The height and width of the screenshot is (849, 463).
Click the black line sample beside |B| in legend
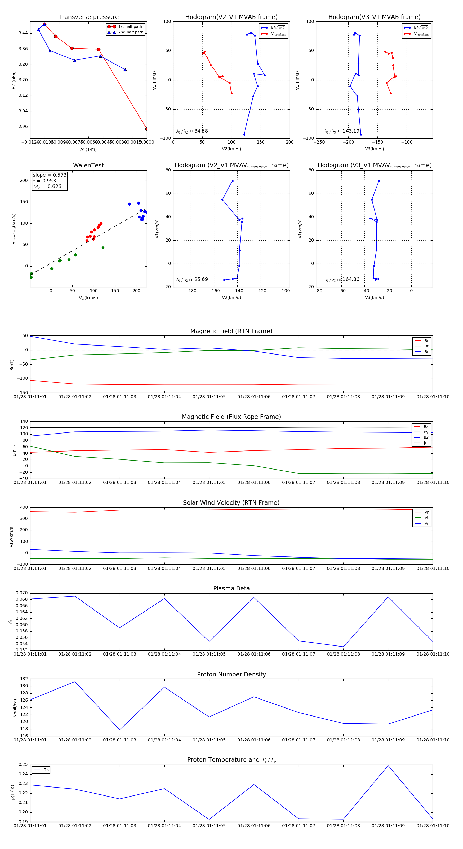(417, 443)
